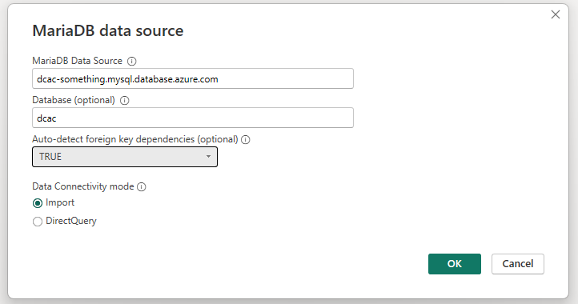Open info tooltip for Data Connectivity mode
This screenshot has width=578, height=304.
click(142, 187)
